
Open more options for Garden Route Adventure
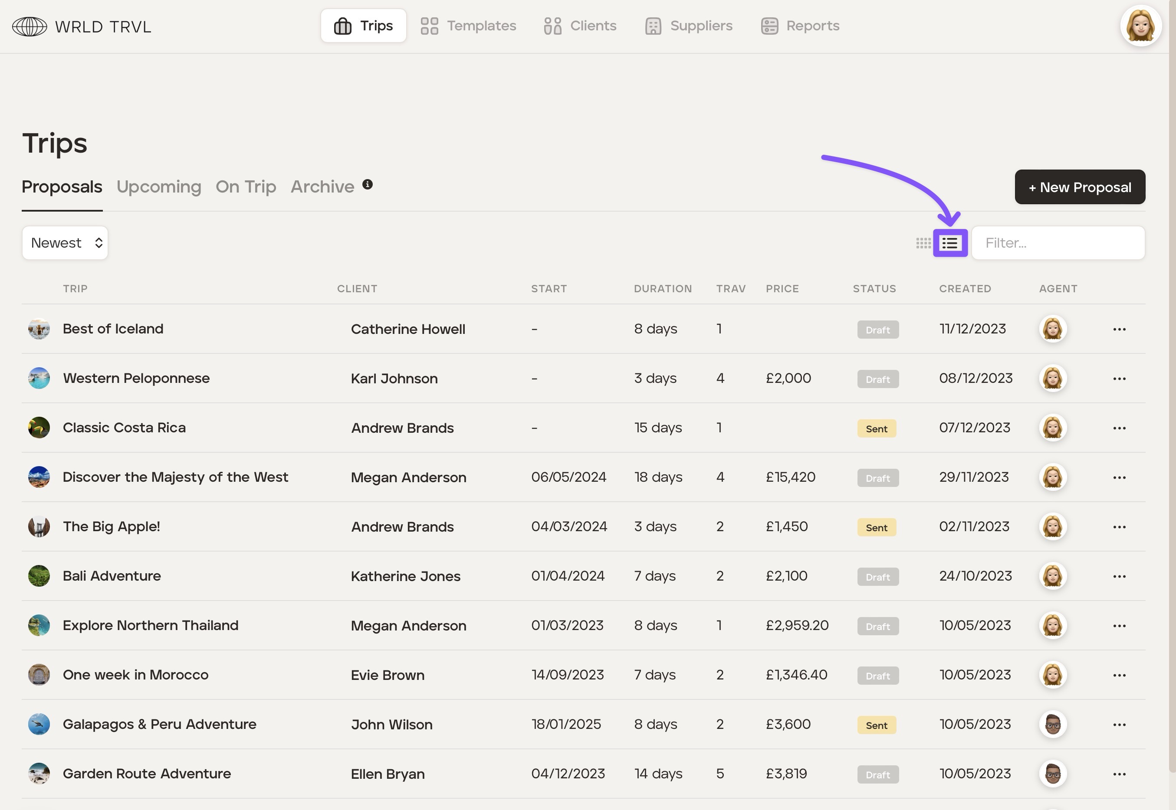(1119, 774)
